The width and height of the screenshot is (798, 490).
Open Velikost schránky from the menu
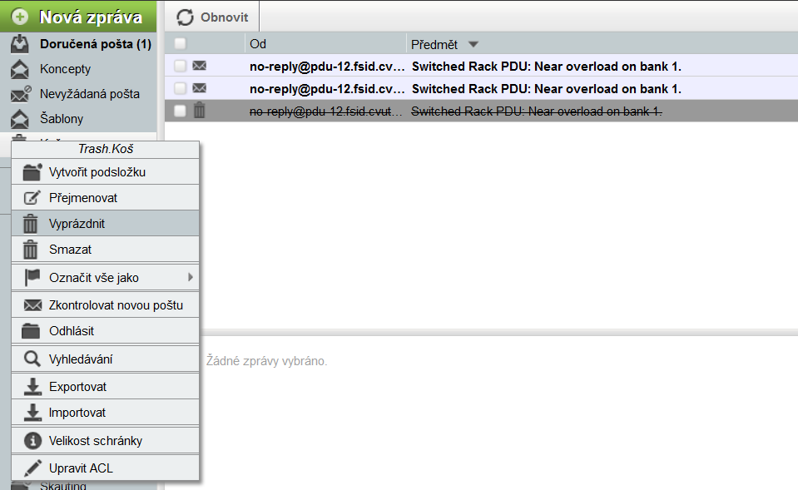click(106, 441)
